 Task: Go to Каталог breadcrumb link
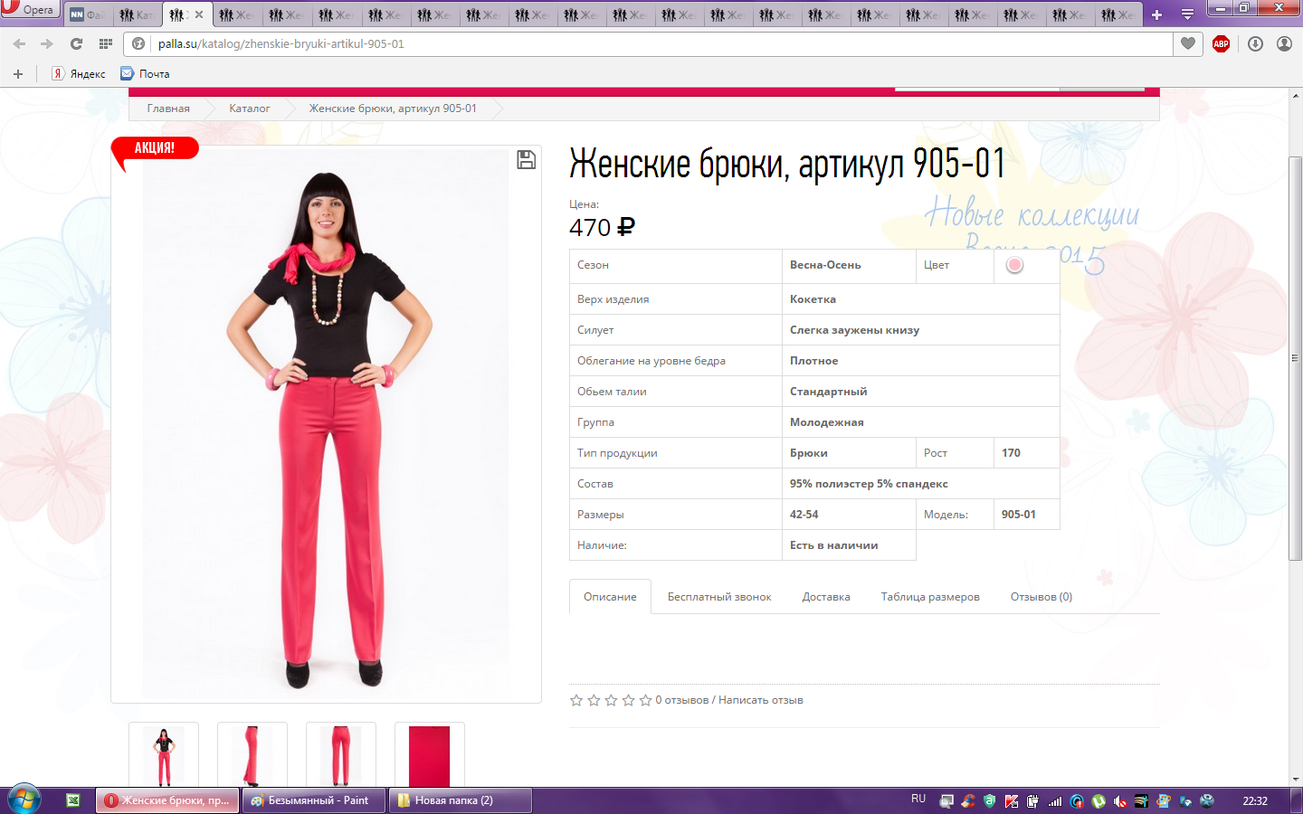(249, 109)
